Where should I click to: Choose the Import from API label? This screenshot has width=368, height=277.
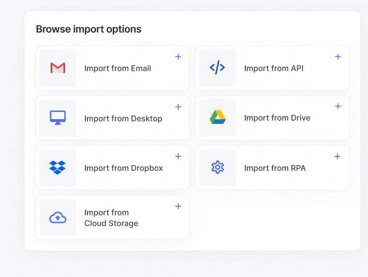point(274,68)
